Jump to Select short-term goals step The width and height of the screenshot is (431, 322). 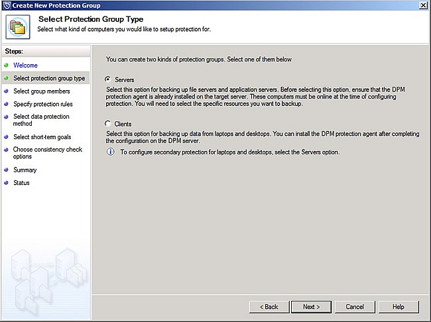coord(42,137)
